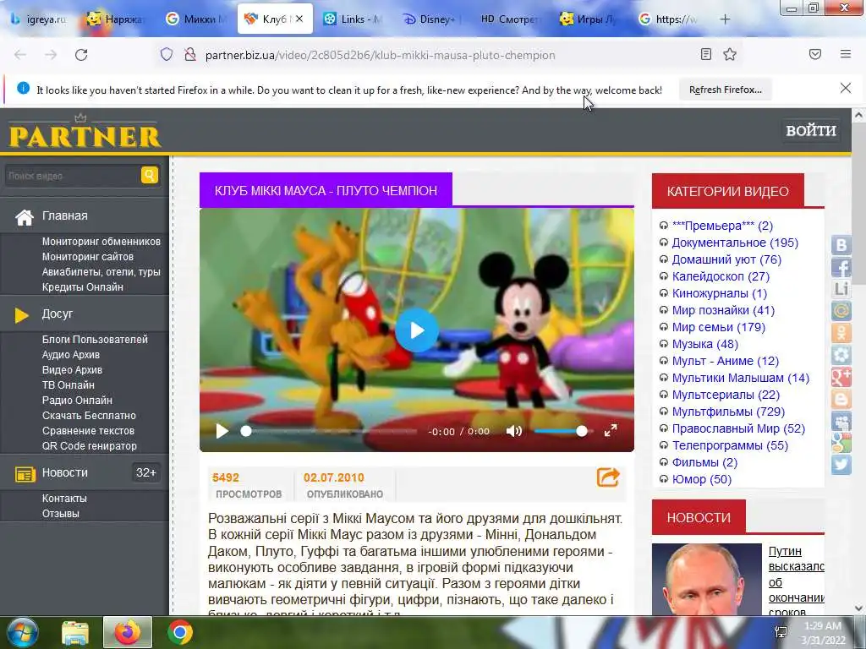
Task: Click the Новости newspaper icon
Action: [x=25, y=474]
